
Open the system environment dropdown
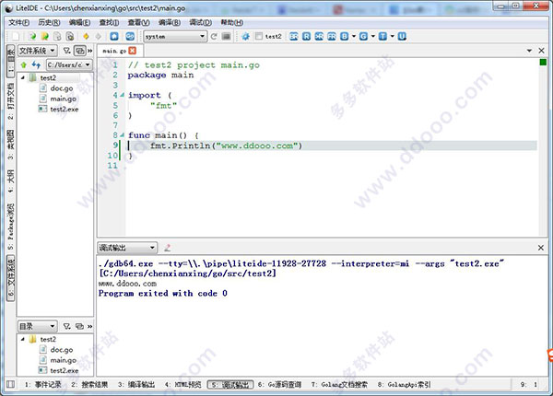click(174, 36)
